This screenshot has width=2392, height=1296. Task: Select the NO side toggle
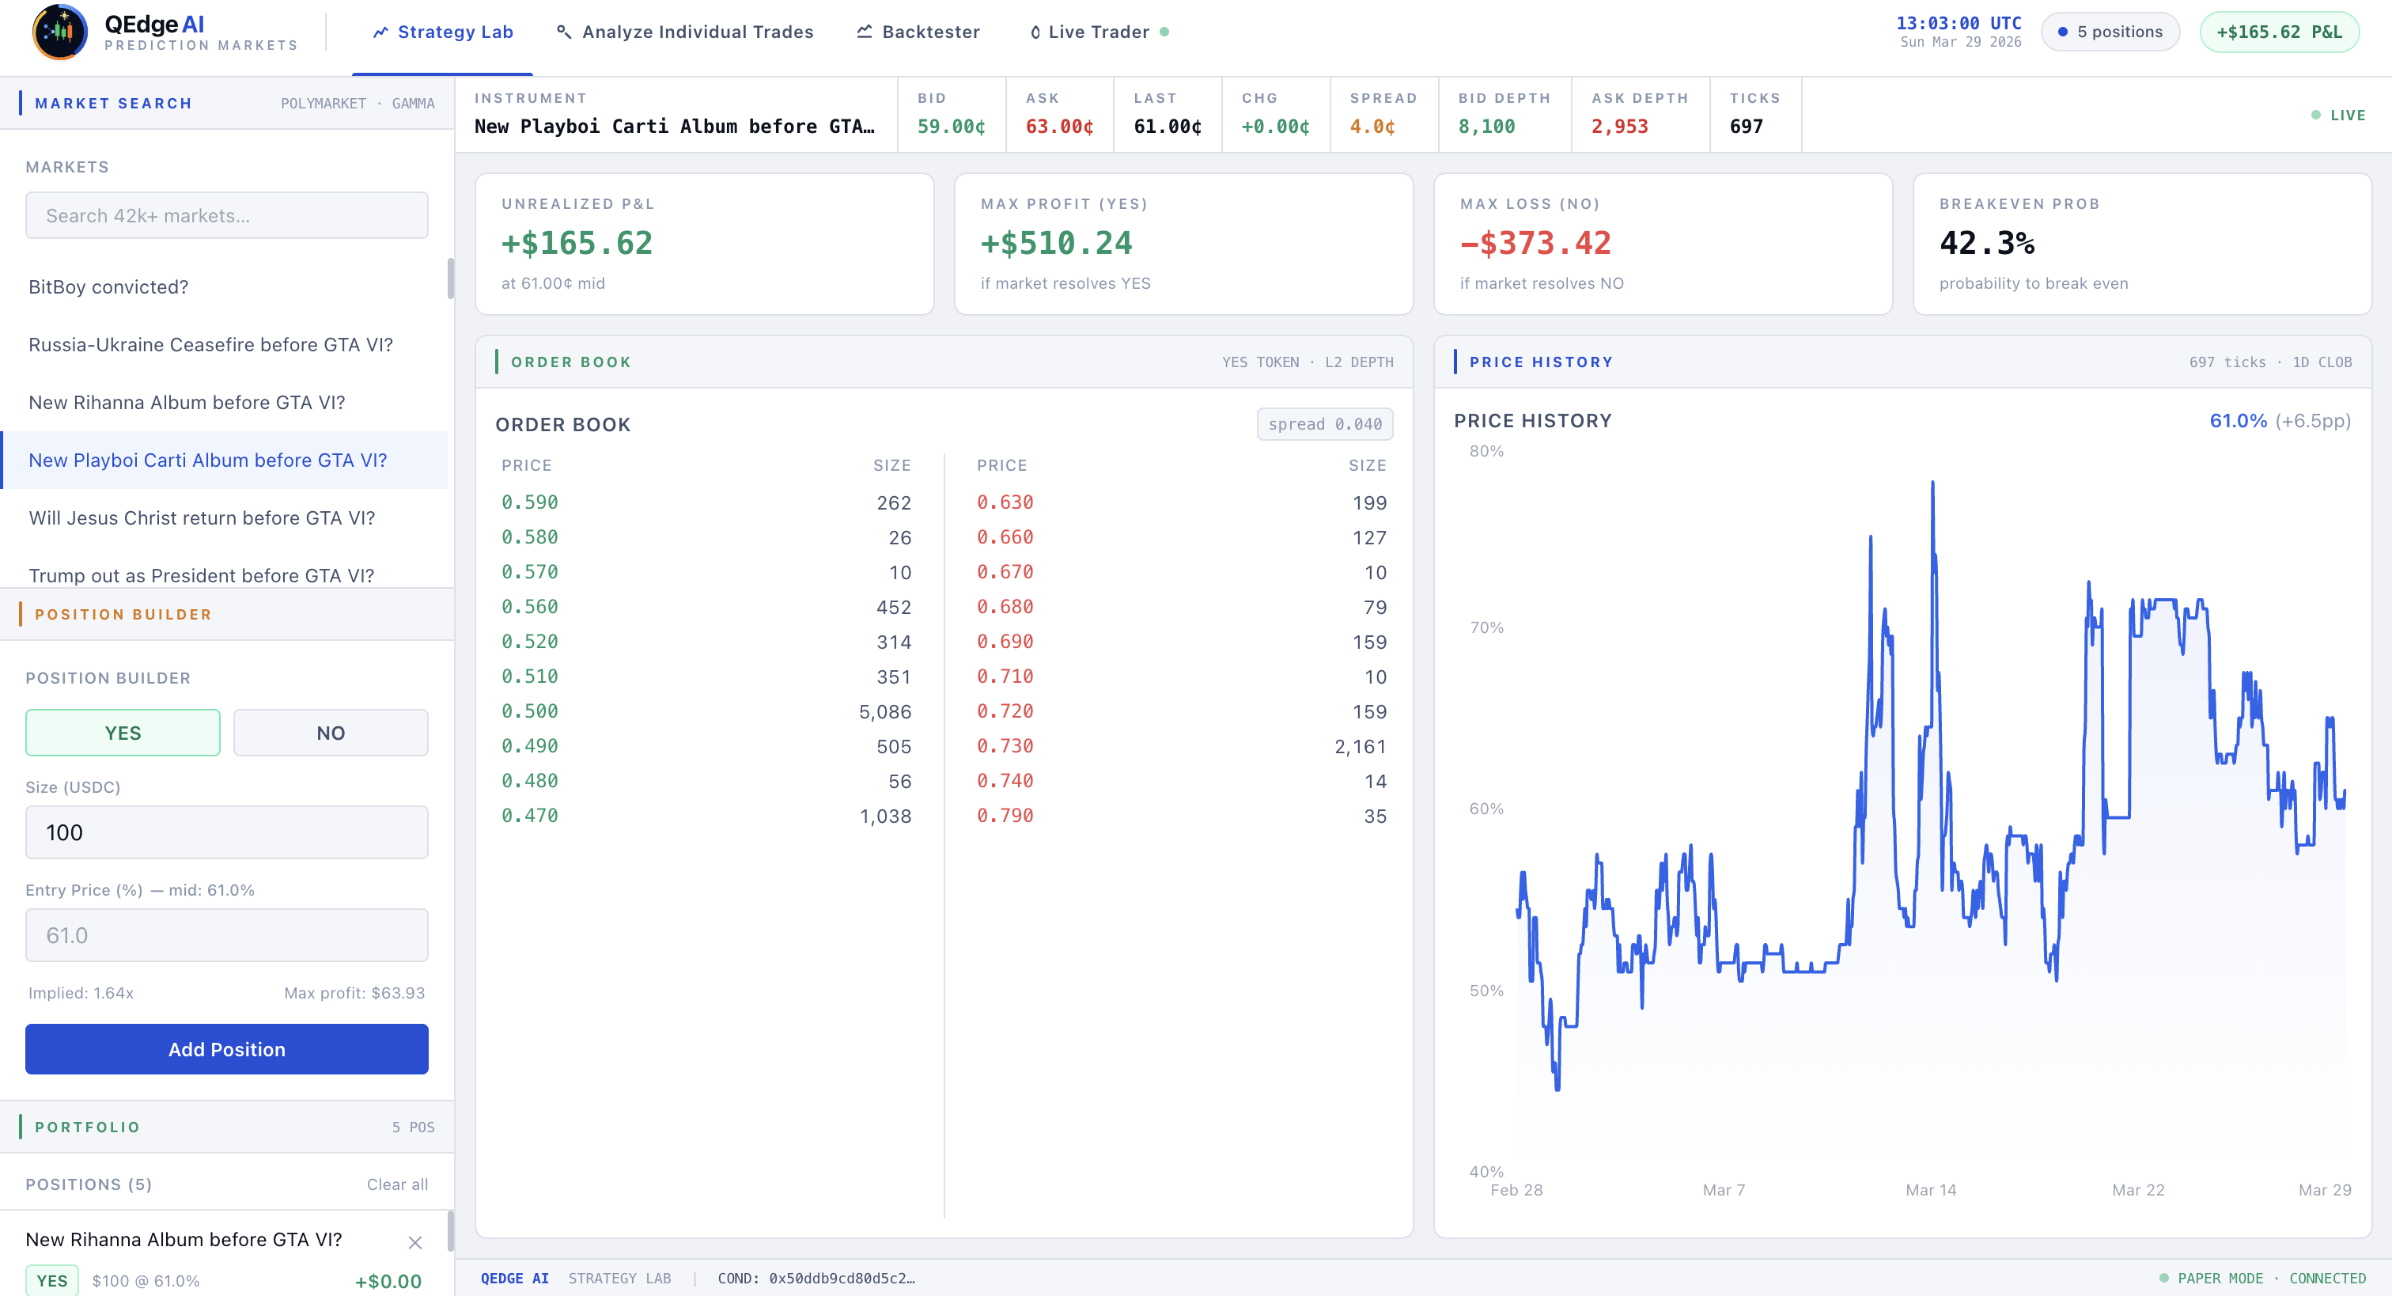coord(331,733)
